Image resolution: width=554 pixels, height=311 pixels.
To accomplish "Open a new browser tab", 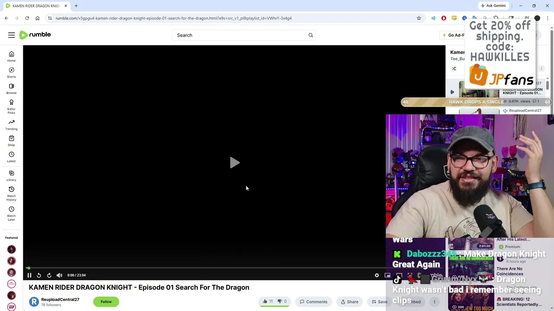I will tap(76, 6).
